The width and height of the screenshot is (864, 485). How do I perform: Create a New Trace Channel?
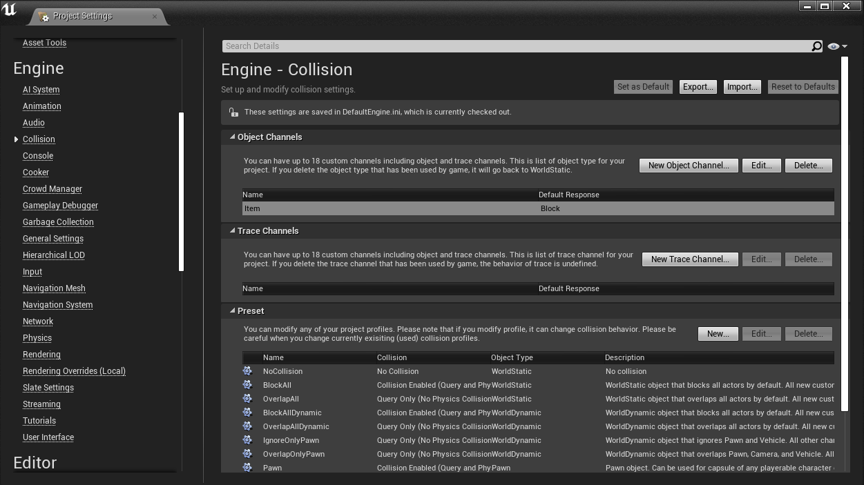click(x=690, y=259)
